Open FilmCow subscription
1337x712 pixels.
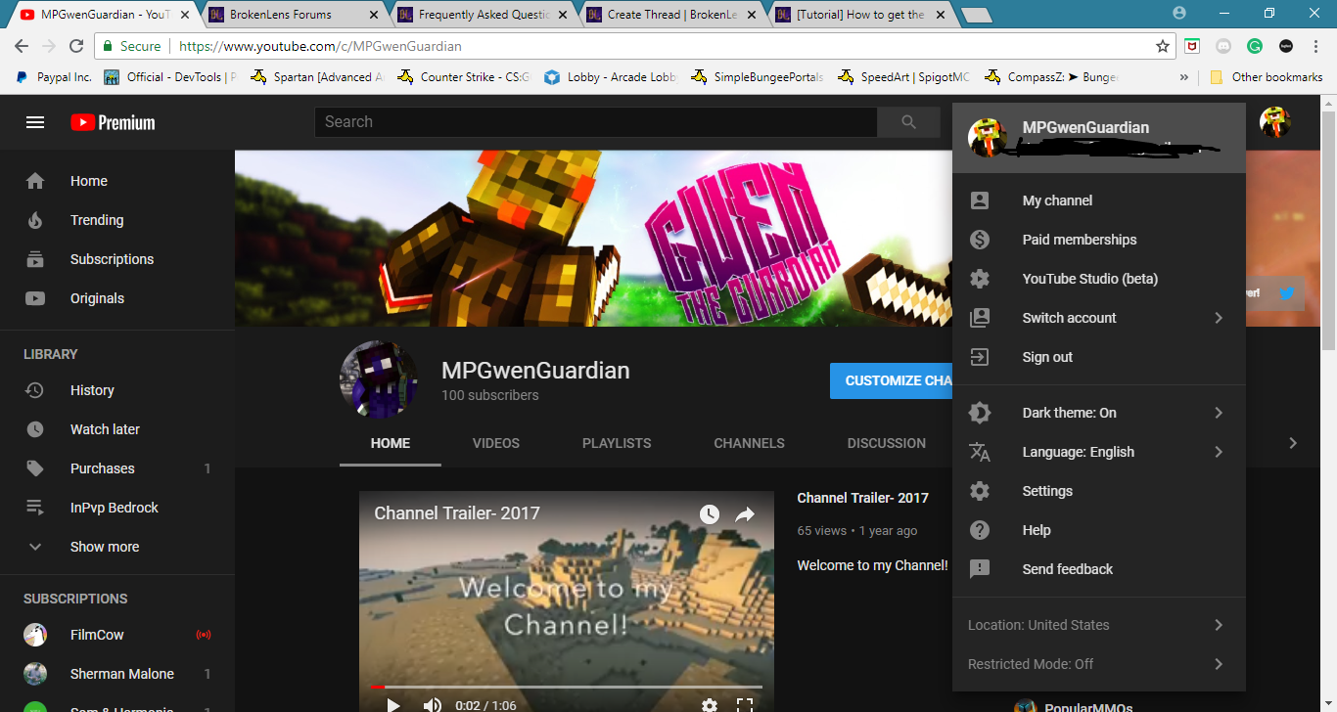117,635
